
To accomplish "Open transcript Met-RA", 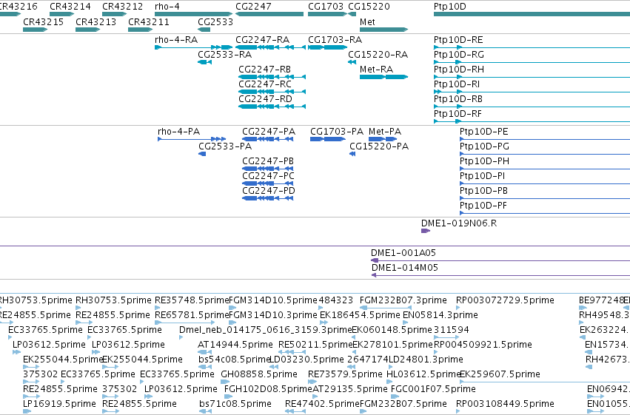I will [377, 70].
